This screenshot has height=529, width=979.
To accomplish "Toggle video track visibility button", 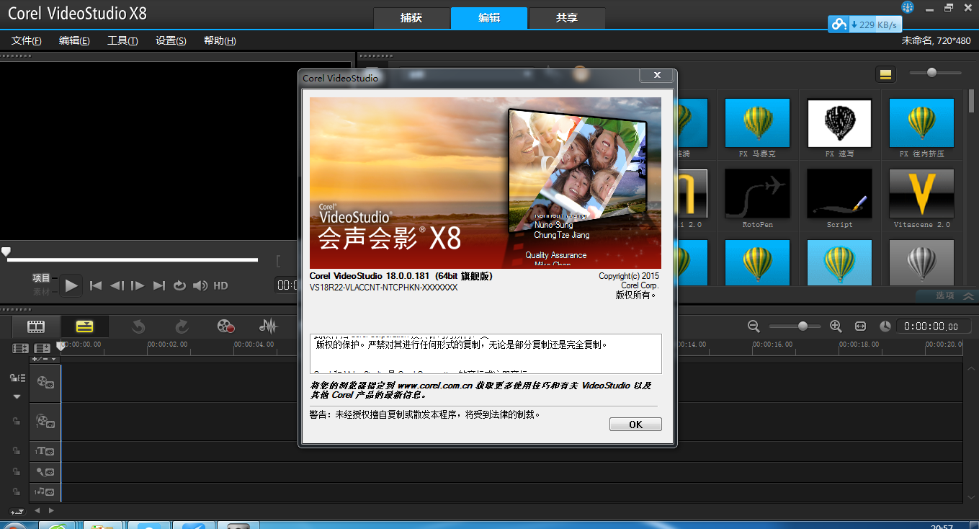I will pos(45,383).
